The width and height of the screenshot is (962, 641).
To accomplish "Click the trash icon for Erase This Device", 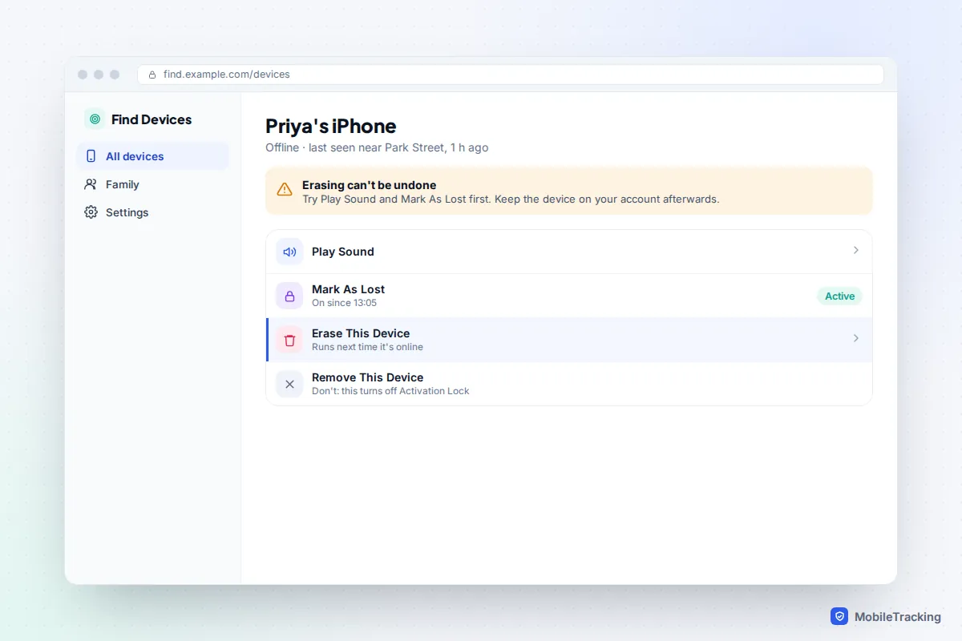I will [289, 340].
